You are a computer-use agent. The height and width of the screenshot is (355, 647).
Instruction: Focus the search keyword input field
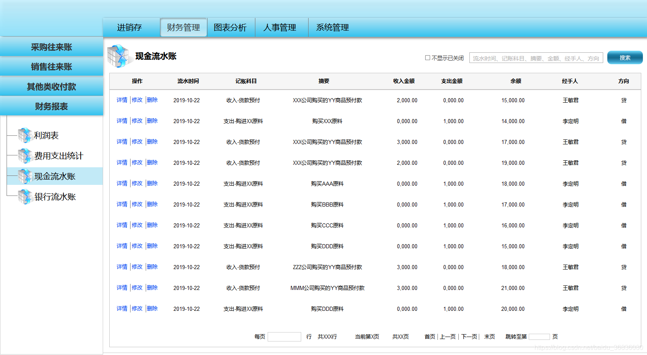point(536,58)
